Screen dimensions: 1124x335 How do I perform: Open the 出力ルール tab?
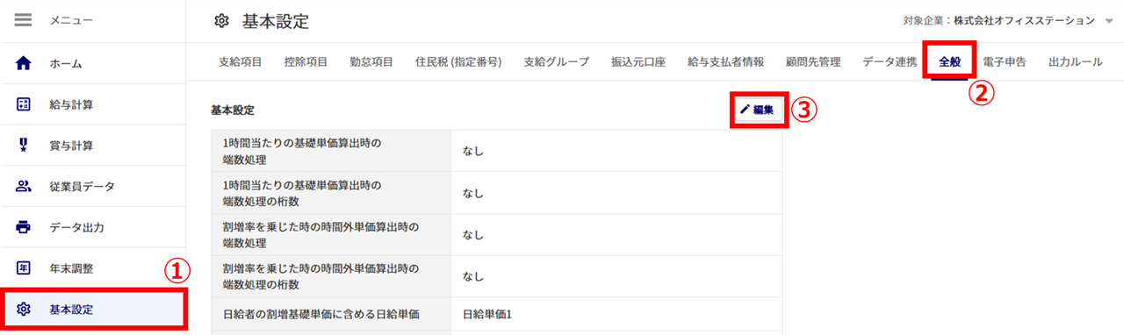click(1076, 61)
